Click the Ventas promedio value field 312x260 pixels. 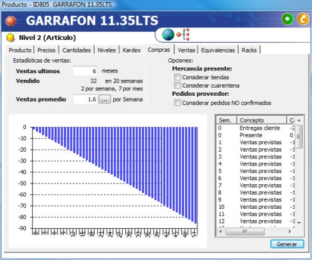pyautogui.click(x=85, y=99)
